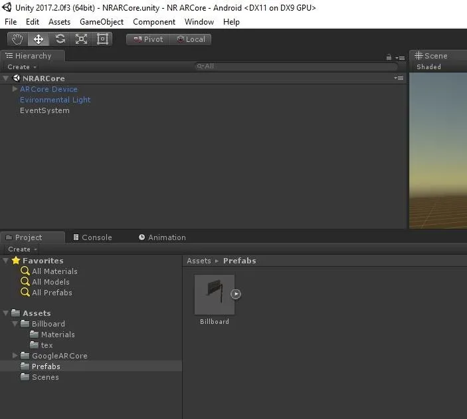Collapse the Billboard folder
This screenshot has height=419, width=467.
[15, 324]
